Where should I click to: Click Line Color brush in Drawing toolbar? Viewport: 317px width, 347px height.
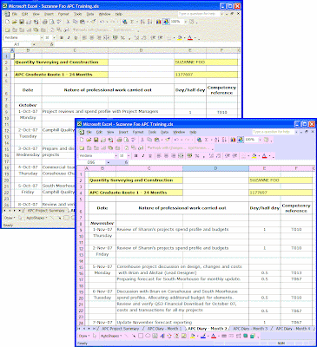203,336
